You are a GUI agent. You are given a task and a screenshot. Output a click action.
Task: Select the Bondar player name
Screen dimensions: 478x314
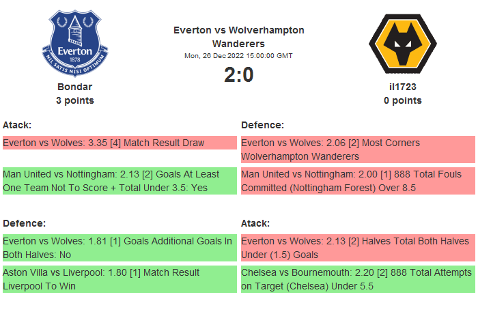(75, 87)
